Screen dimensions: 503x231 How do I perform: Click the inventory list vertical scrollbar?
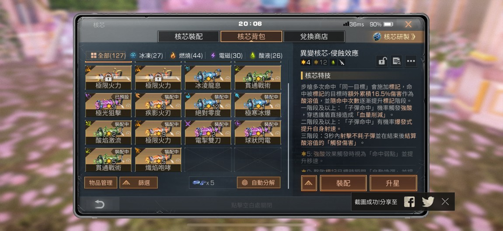point(288,135)
